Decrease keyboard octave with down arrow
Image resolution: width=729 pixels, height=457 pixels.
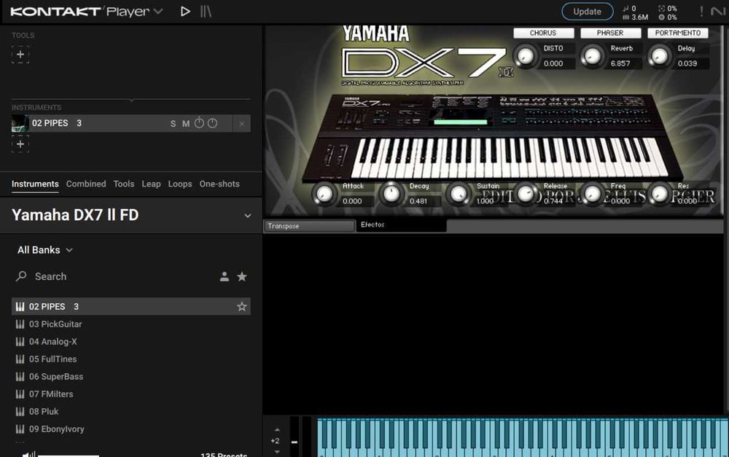click(x=277, y=452)
